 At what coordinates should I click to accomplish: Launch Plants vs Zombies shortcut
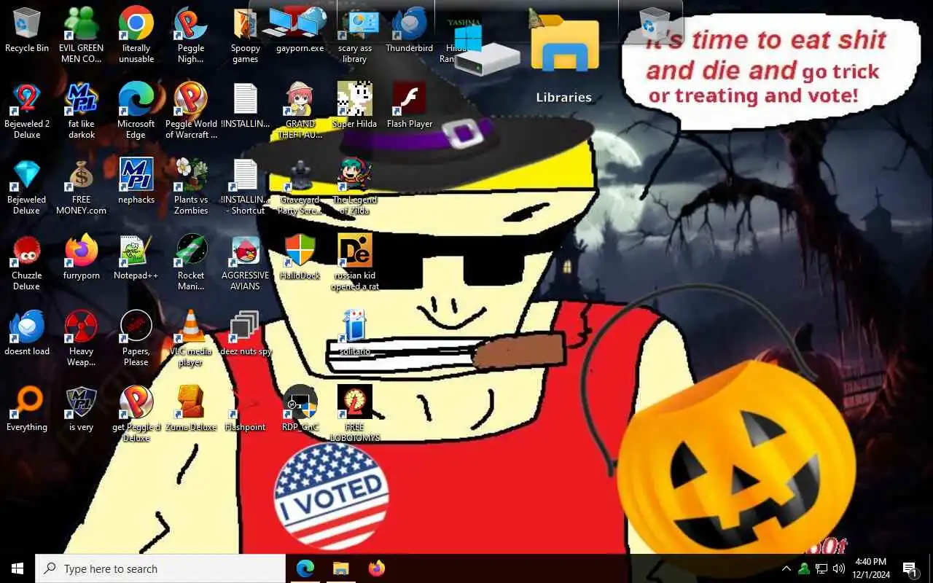[x=191, y=187]
